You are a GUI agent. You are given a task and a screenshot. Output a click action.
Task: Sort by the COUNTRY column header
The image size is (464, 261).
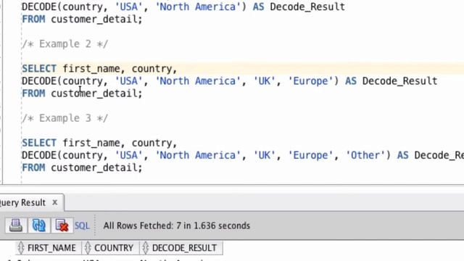coord(111,248)
